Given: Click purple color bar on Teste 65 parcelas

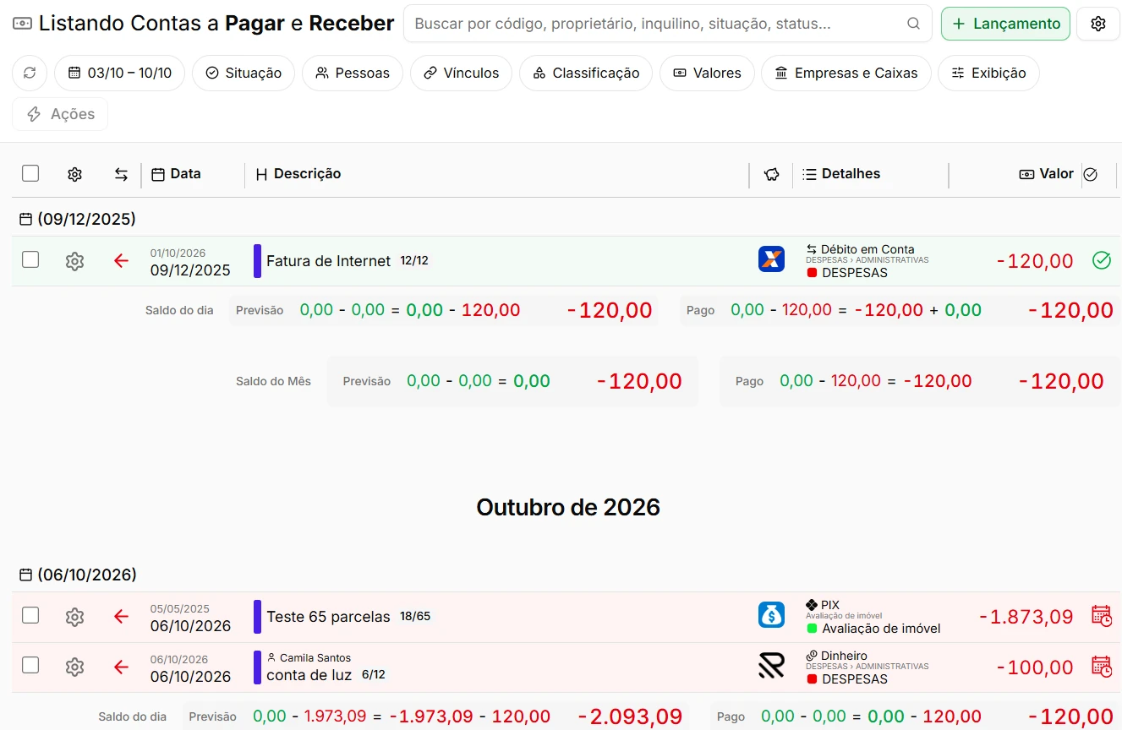Looking at the screenshot, I should pyautogui.click(x=257, y=617).
